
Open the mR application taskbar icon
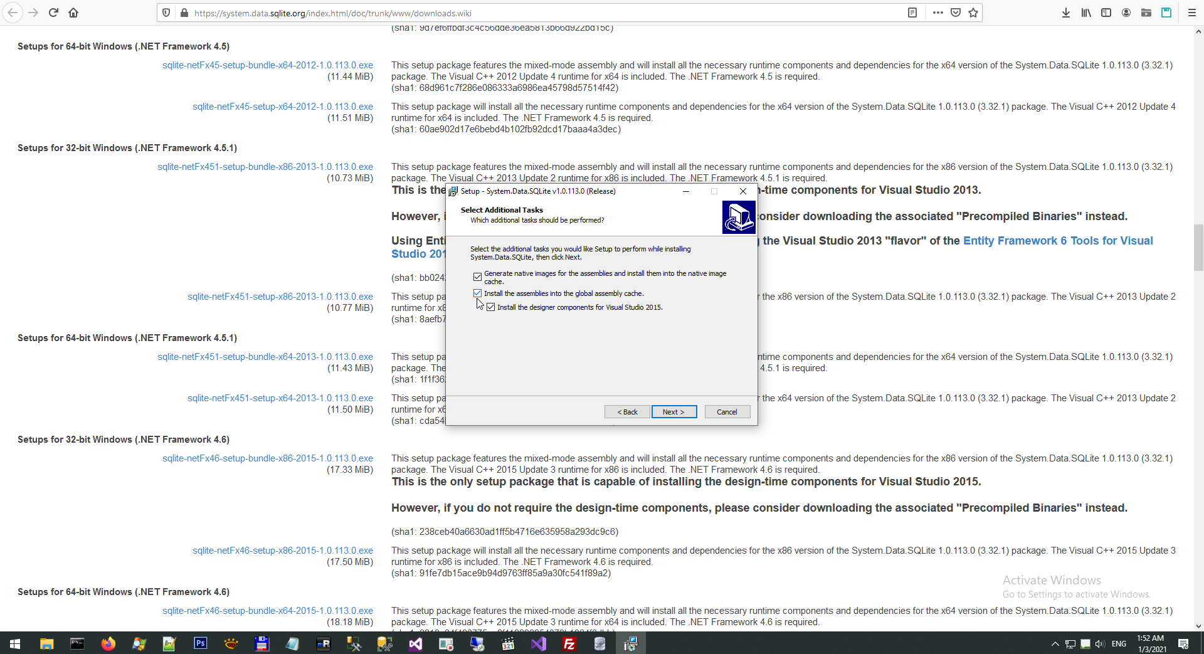(324, 643)
